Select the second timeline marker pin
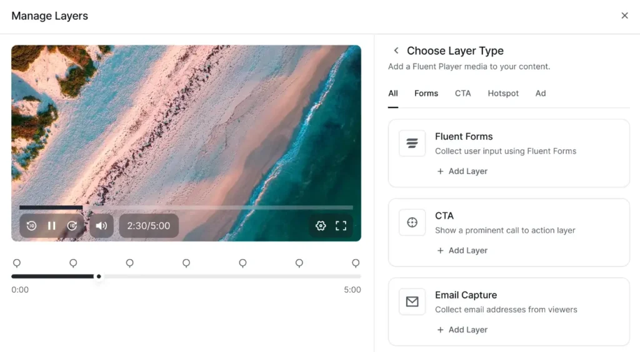 (x=73, y=263)
